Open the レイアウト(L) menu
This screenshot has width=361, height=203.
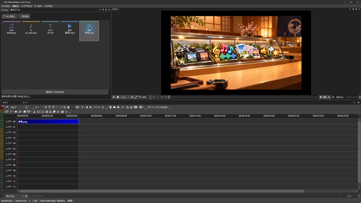click(27, 6)
